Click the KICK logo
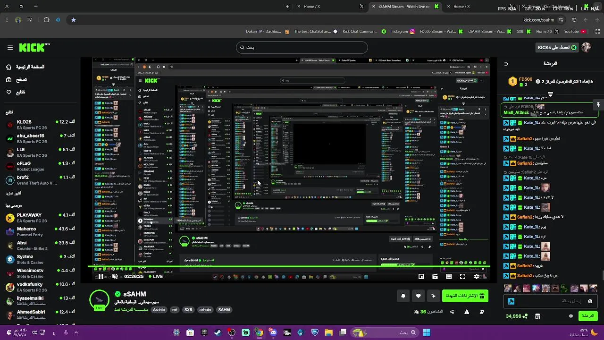The height and width of the screenshot is (340, 604). 34,48
